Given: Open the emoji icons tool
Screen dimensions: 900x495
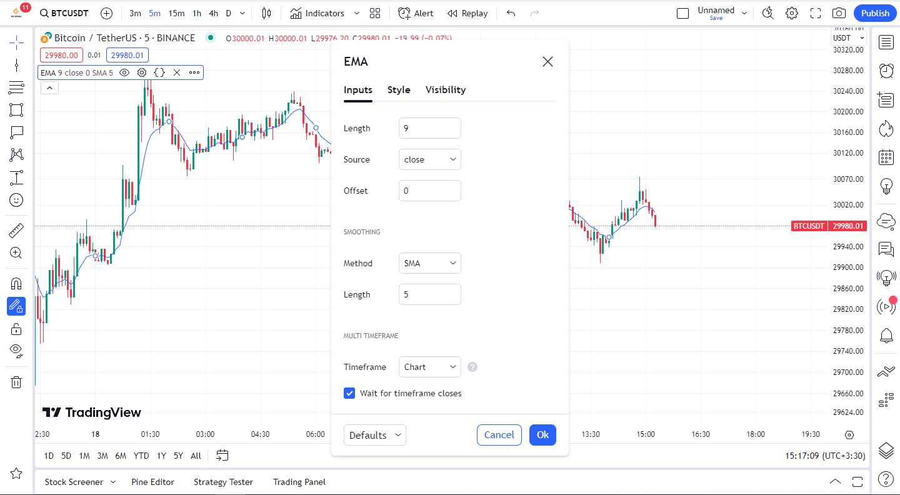Looking at the screenshot, I should (16, 200).
